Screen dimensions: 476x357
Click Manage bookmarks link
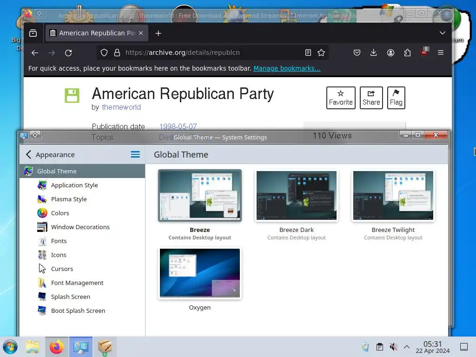(287, 68)
